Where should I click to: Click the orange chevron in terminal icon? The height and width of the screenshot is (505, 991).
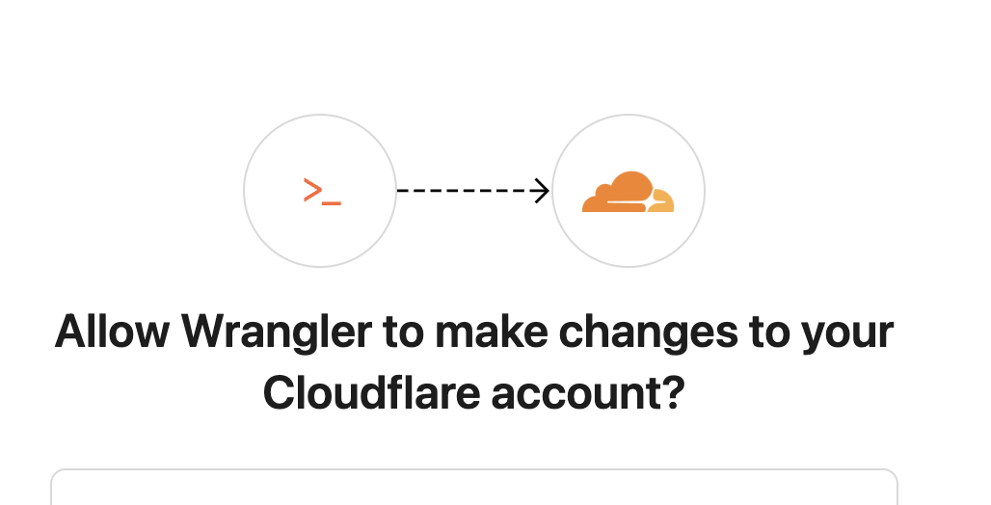(312, 189)
